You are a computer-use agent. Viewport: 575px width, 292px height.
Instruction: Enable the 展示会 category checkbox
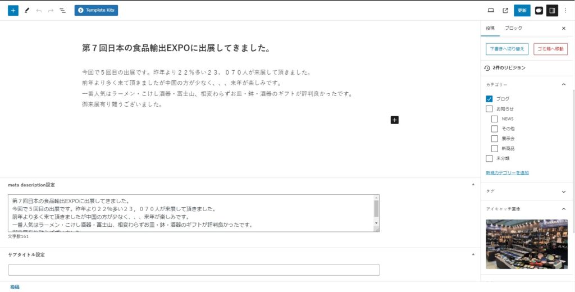click(495, 139)
